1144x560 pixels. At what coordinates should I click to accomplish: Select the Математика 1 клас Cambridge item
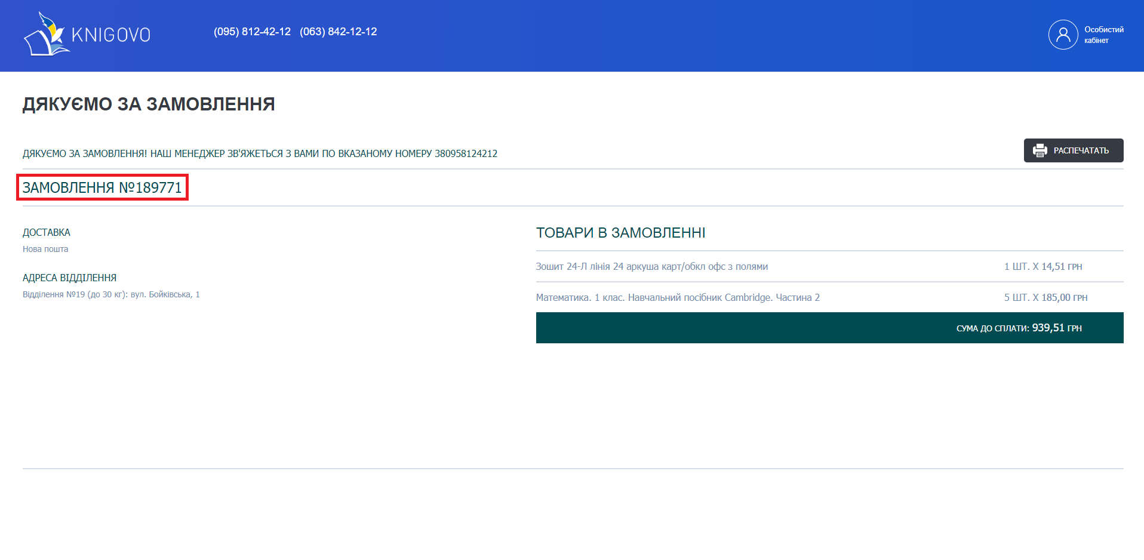[678, 297]
